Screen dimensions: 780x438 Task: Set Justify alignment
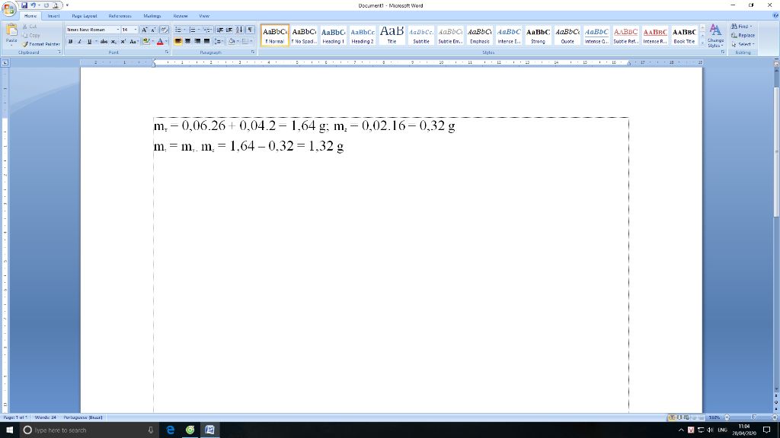tap(206, 42)
